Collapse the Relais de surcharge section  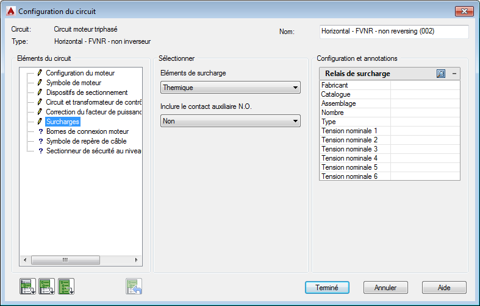[454, 74]
